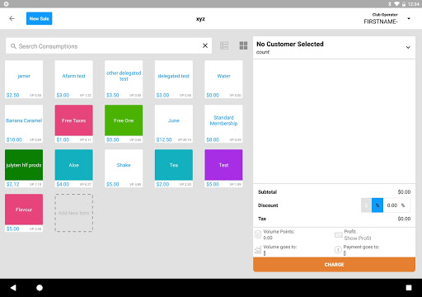This screenshot has width=422, height=297.
Task: Expand the No Customer Selected dropdown
Action: pos(408,47)
